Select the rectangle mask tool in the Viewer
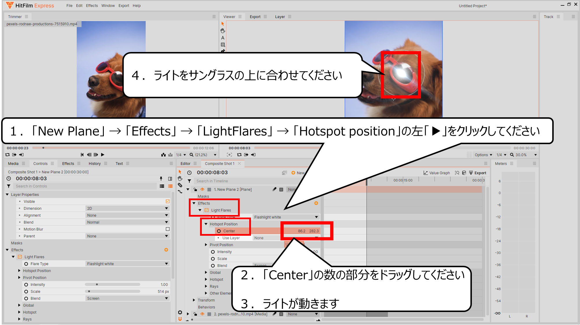 (x=223, y=44)
